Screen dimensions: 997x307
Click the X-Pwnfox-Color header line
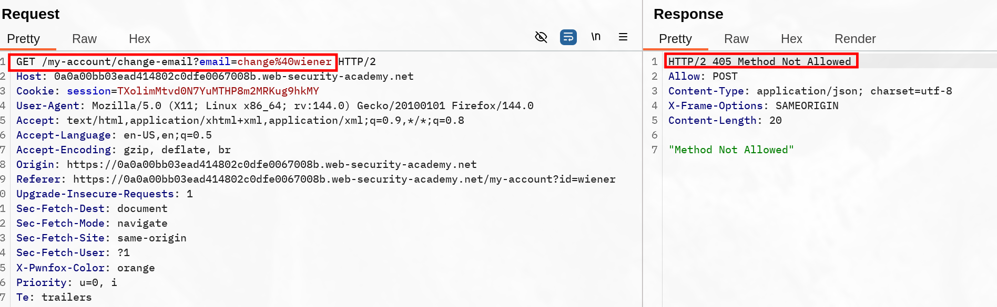(x=85, y=268)
